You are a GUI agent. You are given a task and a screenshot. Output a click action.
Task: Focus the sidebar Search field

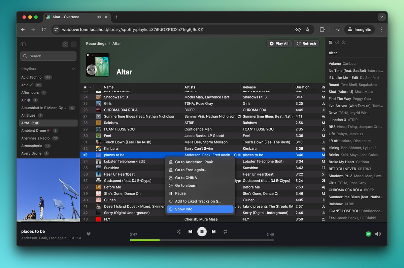[48, 56]
